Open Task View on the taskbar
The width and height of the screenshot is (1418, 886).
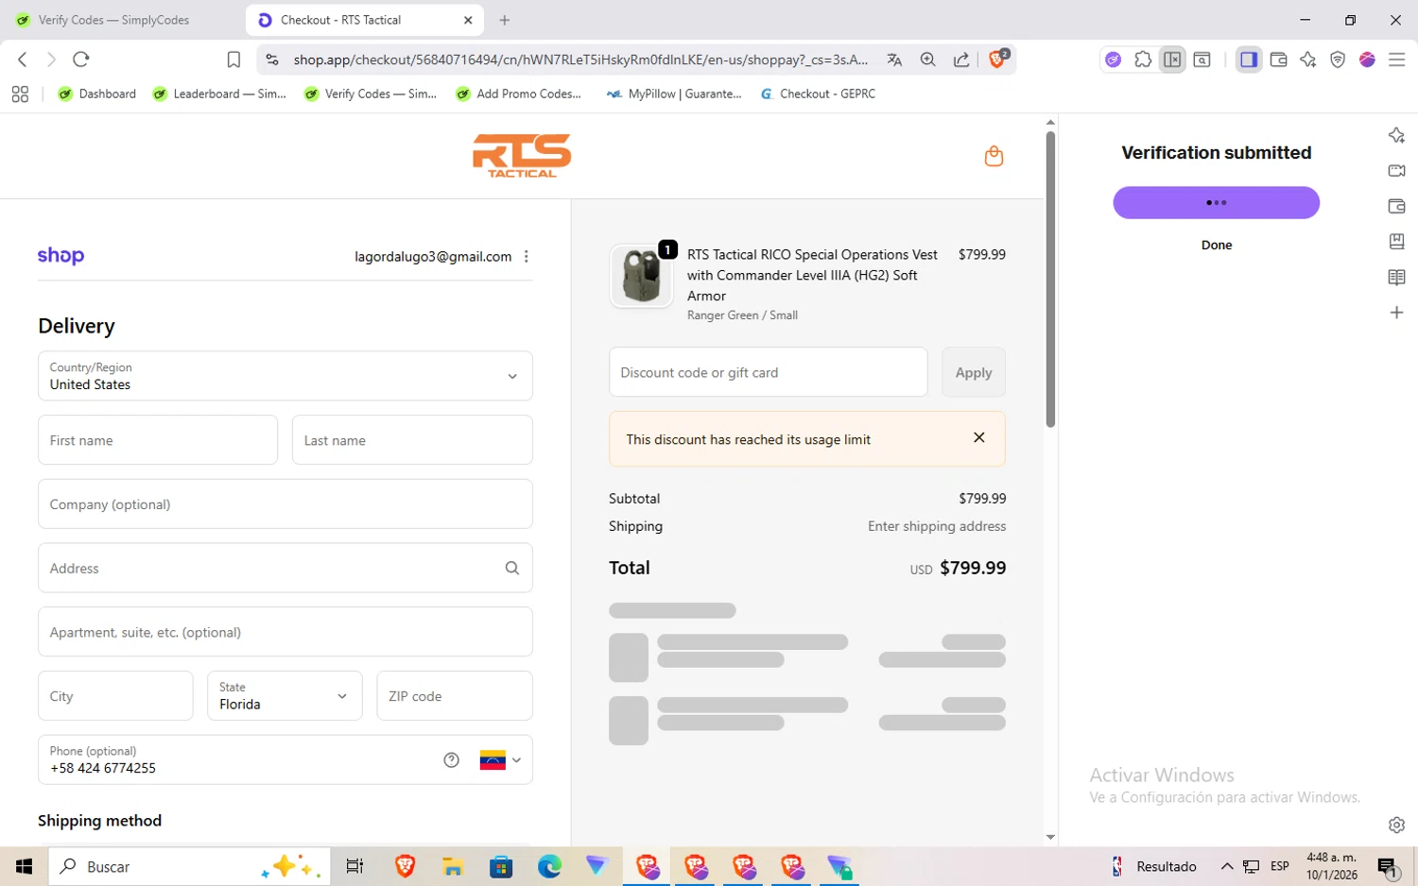pyautogui.click(x=355, y=866)
